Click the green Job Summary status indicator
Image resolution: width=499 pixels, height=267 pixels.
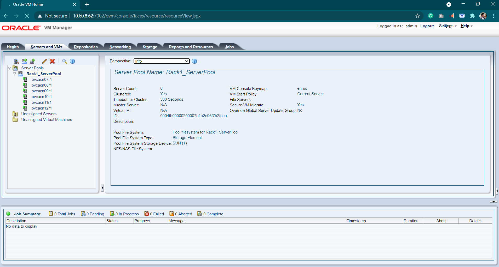click(x=8, y=214)
